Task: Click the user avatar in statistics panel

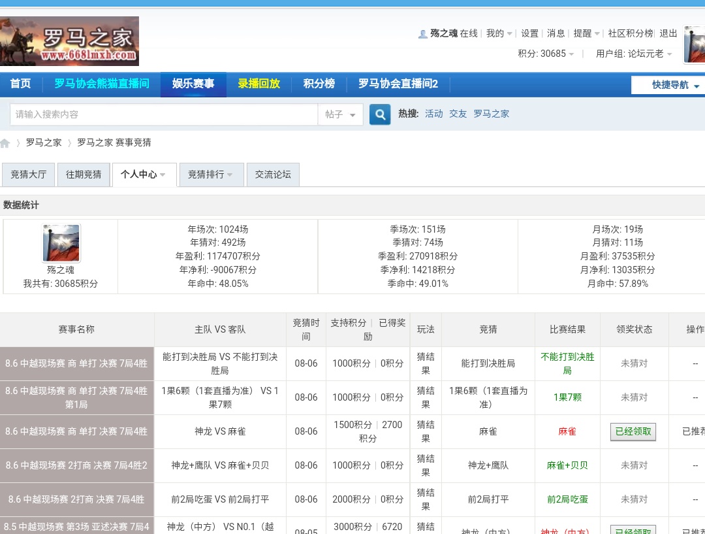Action: point(61,243)
